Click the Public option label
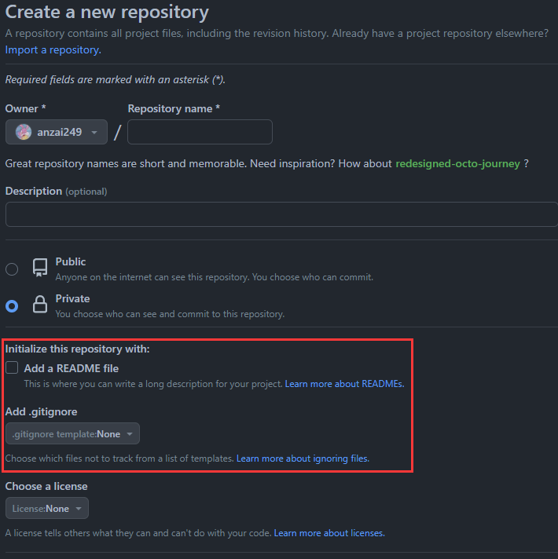This screenshot has width=558, height=559. click(x=71, y=261)
